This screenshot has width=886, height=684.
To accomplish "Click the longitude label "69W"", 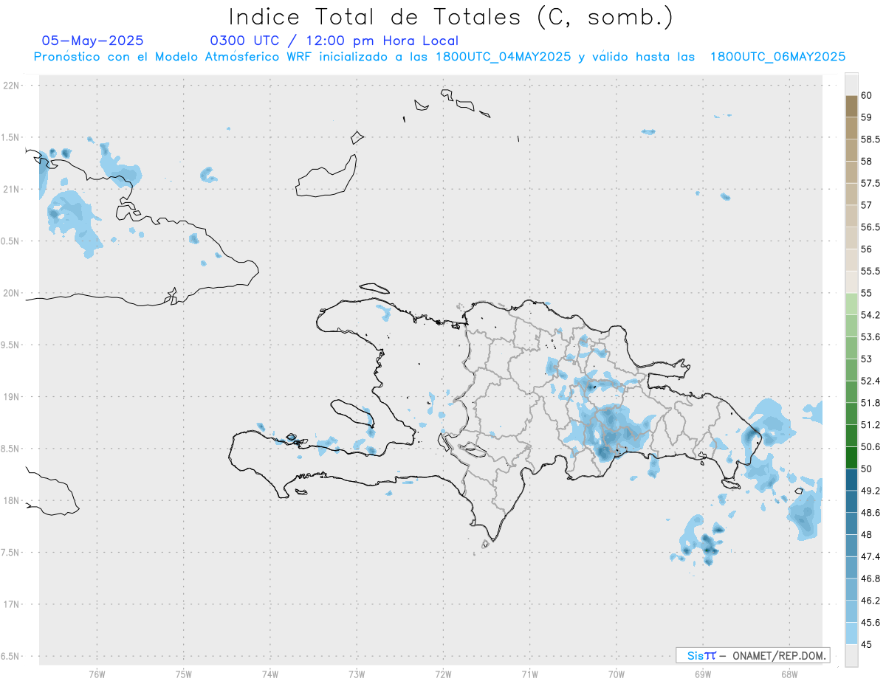I will click(x=703, y=674).
